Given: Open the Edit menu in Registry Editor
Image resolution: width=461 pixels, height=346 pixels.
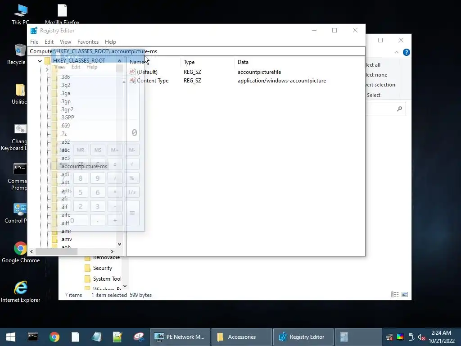Looking at the screenshot, I should click(x=49, y=42).
